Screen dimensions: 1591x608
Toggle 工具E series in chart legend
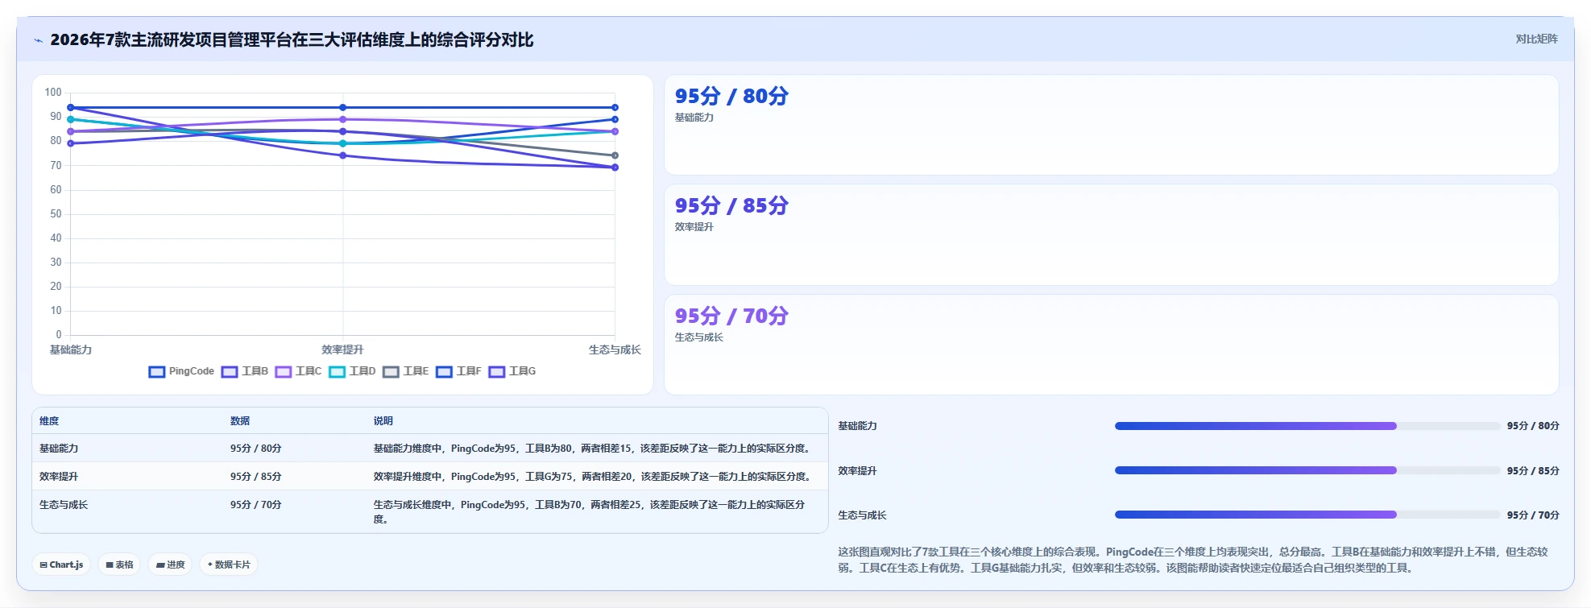[405, 371]
